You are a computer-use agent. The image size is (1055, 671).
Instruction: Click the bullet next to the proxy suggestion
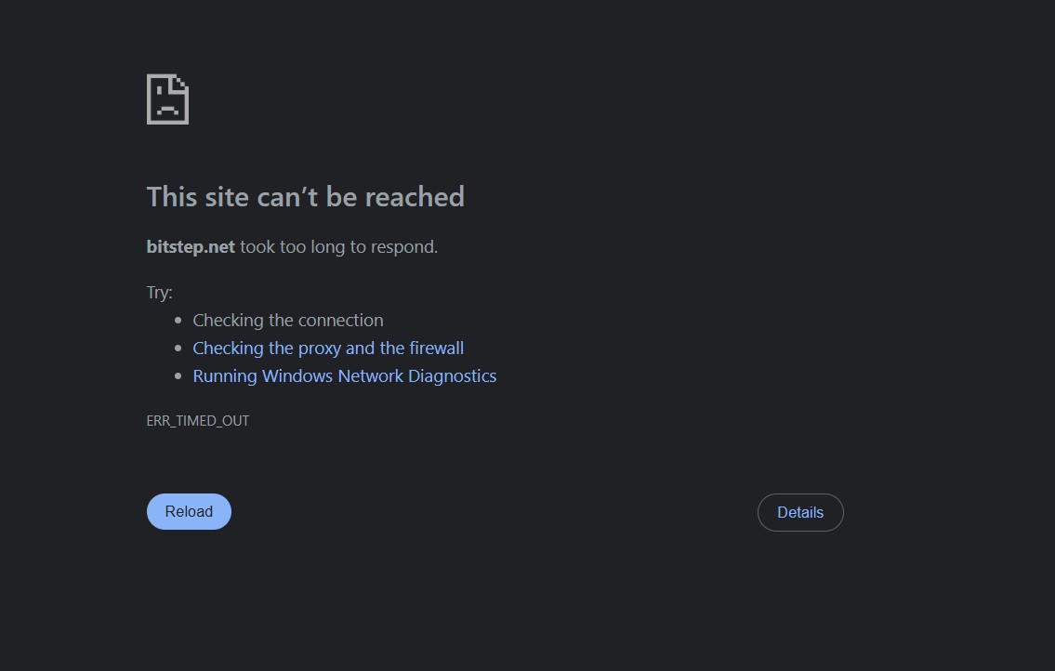[178, 348]
